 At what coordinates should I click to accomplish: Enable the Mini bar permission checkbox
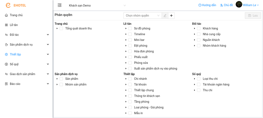pos(130,40)
